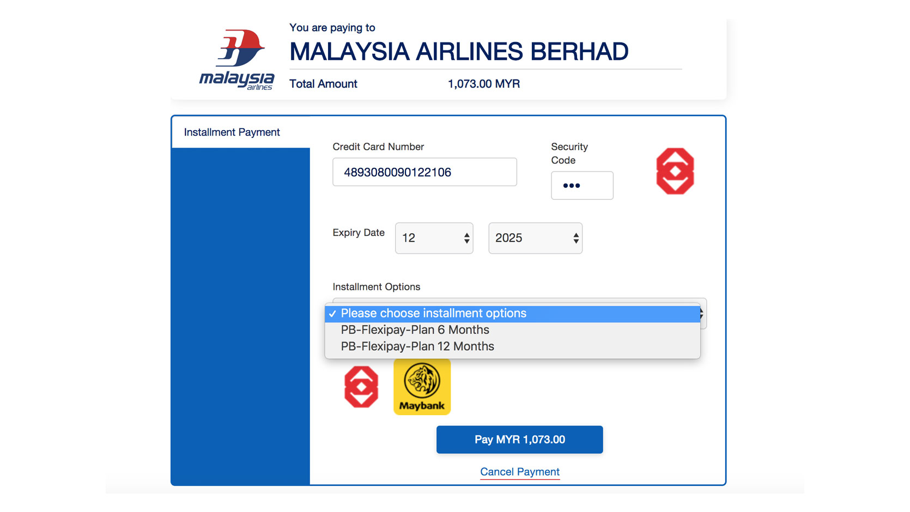Click the red bank logo beside Security Code

(x=675, y=171)
